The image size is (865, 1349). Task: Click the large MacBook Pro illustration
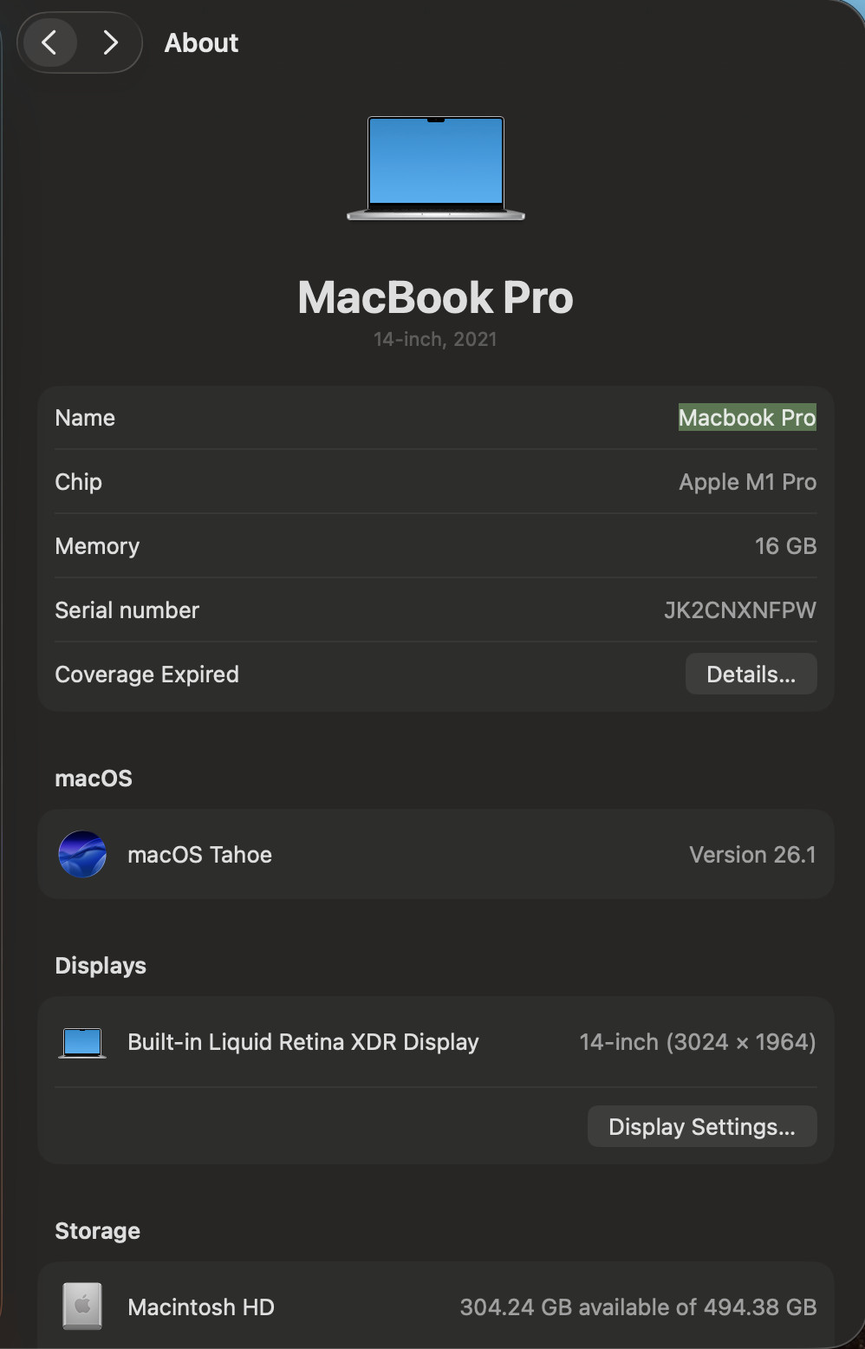point(436,168)
